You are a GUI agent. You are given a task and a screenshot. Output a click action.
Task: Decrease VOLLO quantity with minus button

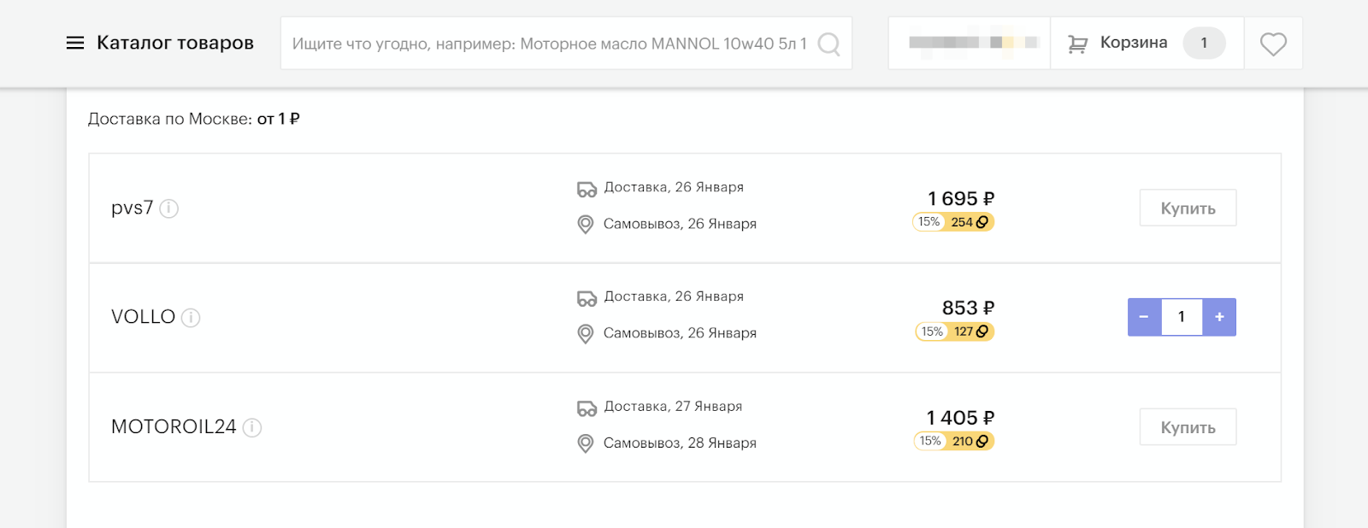(1144, 317)
